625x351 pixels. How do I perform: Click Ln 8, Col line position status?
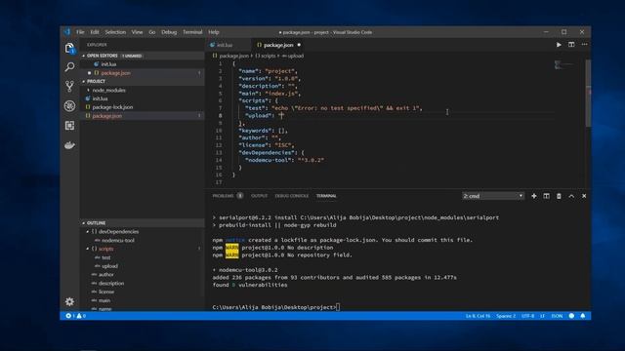click(x=478, y=316)
